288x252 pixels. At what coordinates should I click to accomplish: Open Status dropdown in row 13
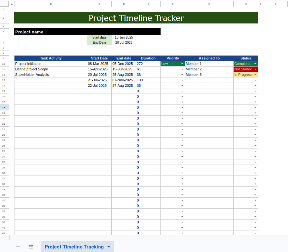(x=255, y=80)
